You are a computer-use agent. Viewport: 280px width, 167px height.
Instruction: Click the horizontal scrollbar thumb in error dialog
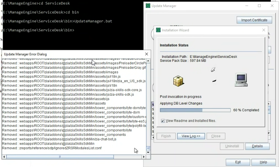point(60,157)
